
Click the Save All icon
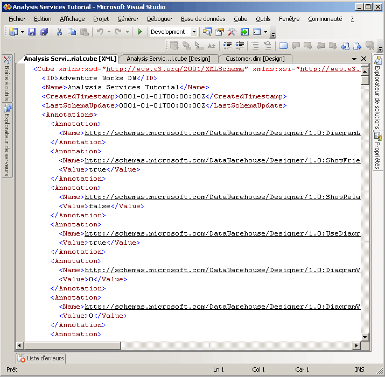click(44, 32)
